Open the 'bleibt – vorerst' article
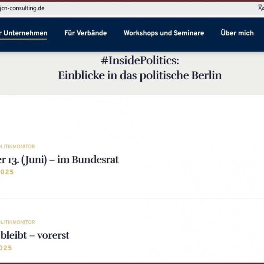 pos(35,235)
